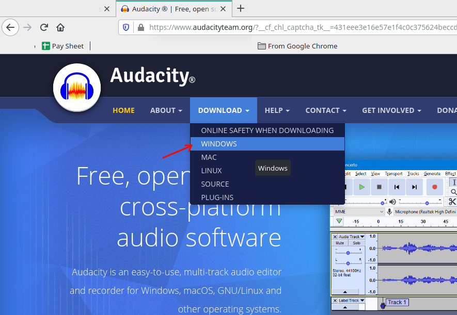Close the Audio Track with its X
The height and width of the screenshot is (315, 457).
pos(335,237)
